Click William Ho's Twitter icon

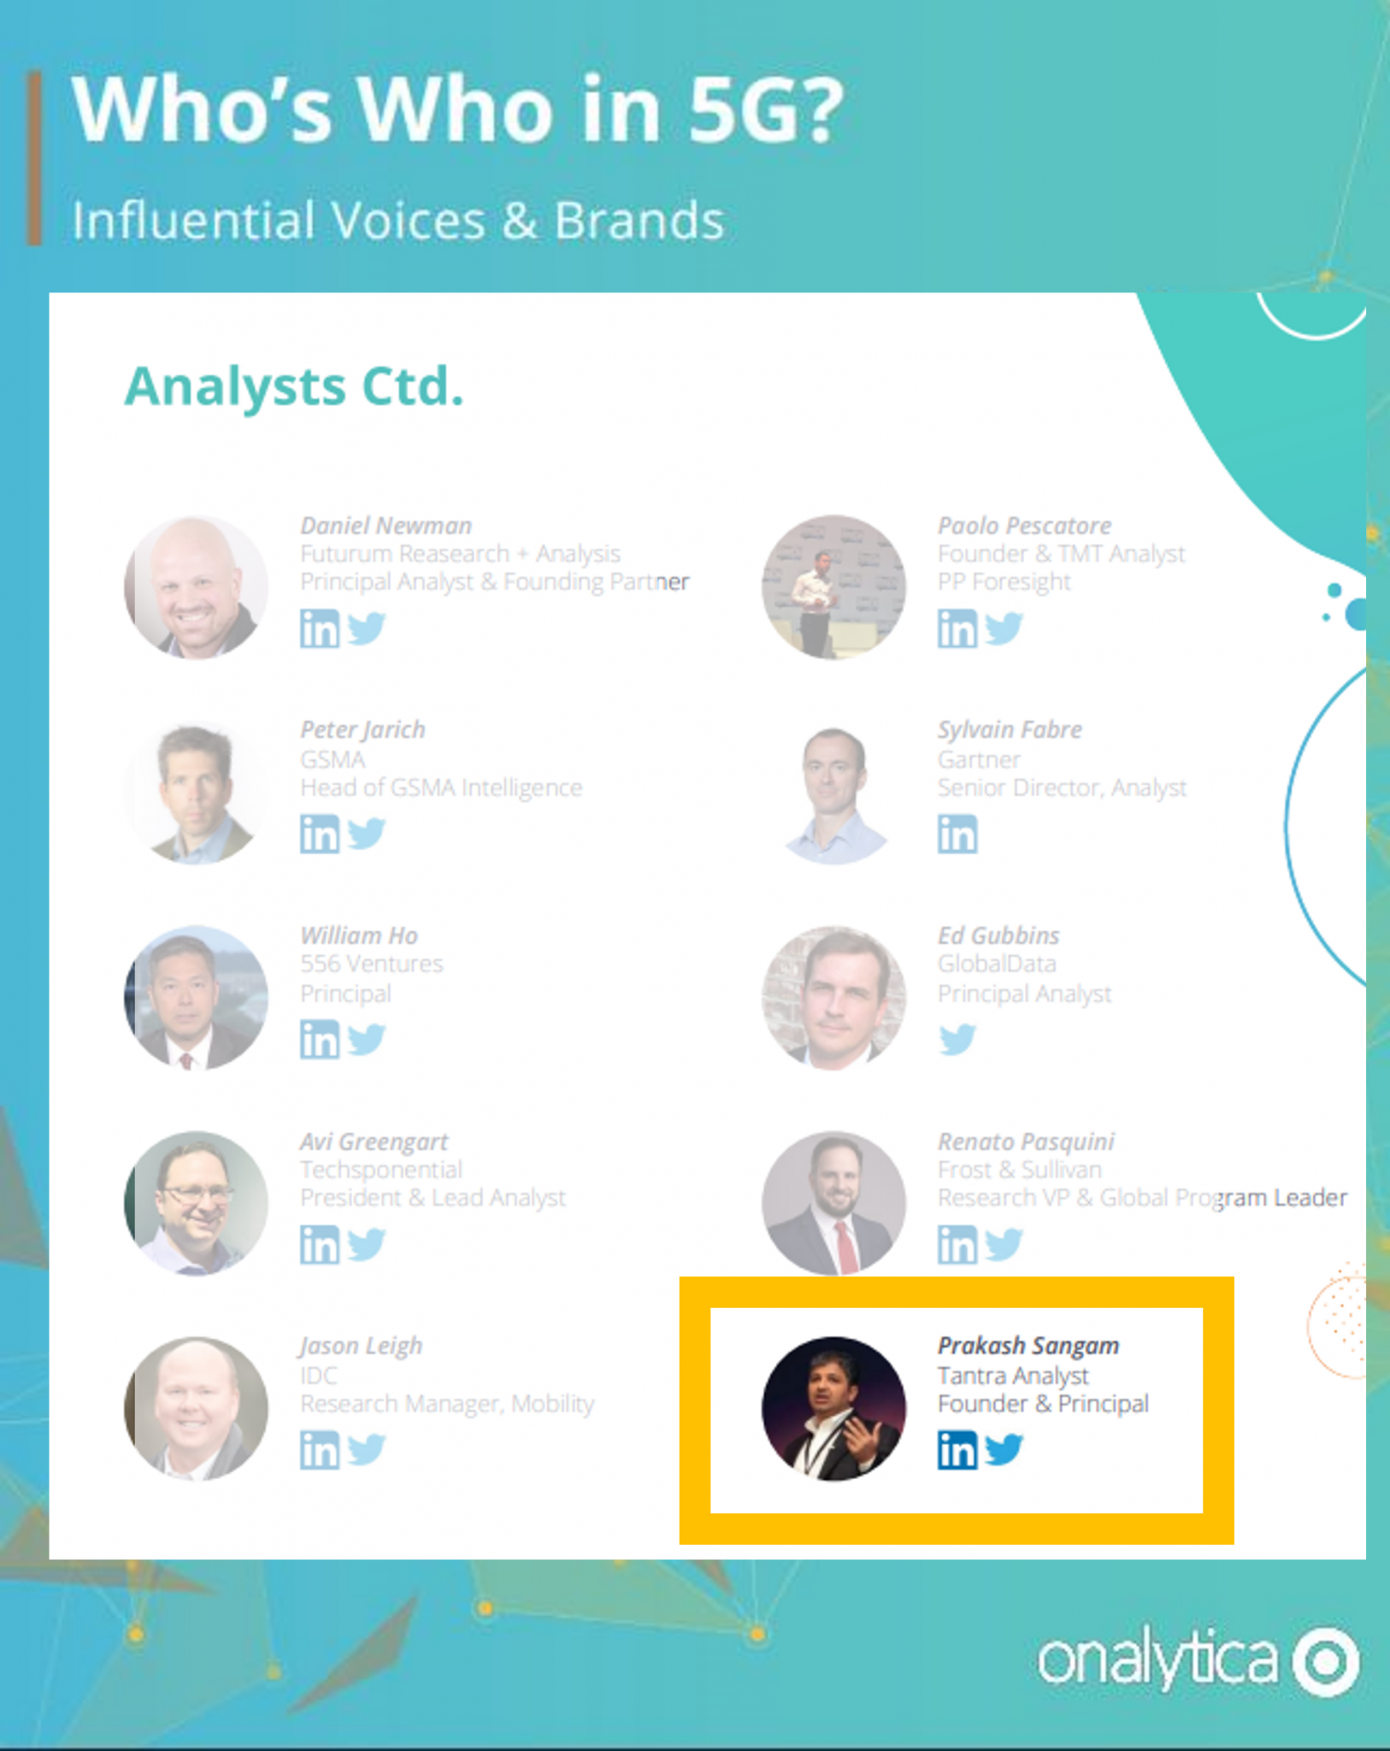coord(367,1040)
